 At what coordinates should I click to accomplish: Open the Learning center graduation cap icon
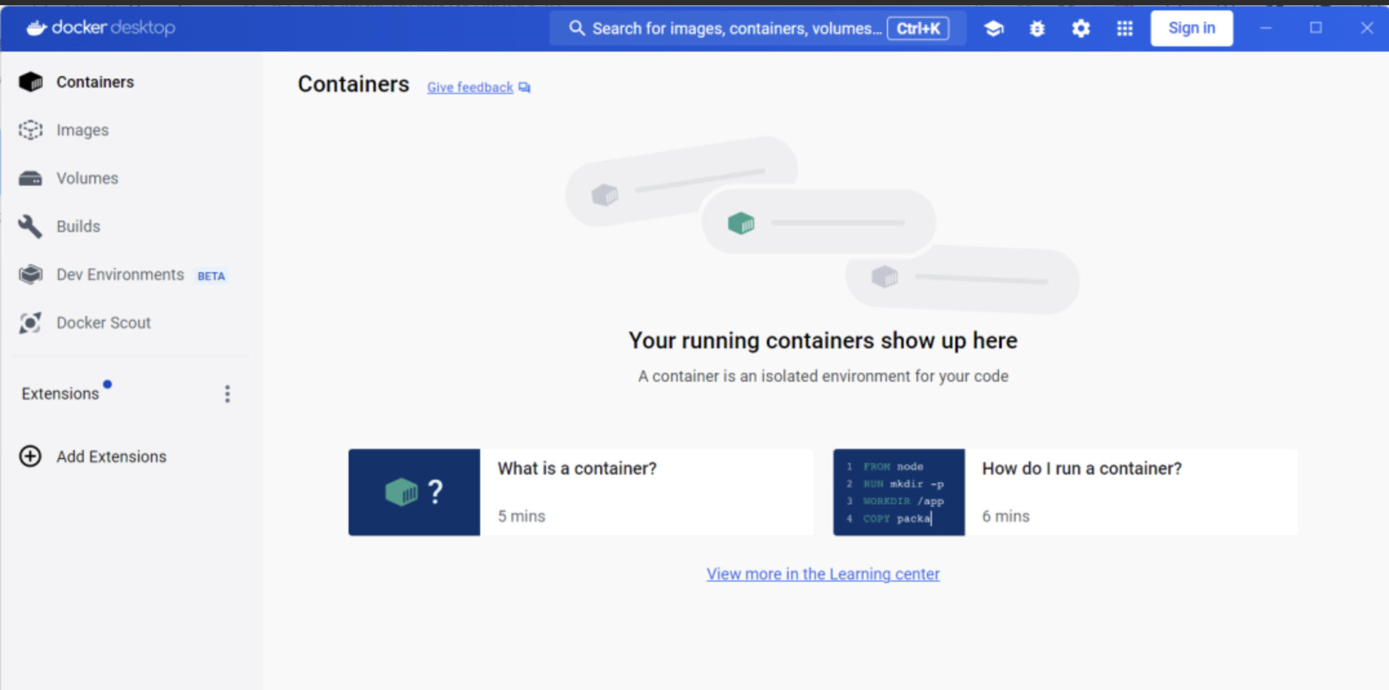(x=993, y=28)
